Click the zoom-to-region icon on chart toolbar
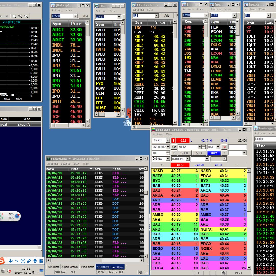This screenshot has width=276, height=276. (x=14, y=16)
